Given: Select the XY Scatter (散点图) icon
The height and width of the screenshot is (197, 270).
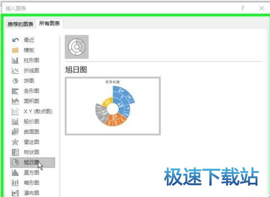Looking at the screenshot, I should coord(15,111).
